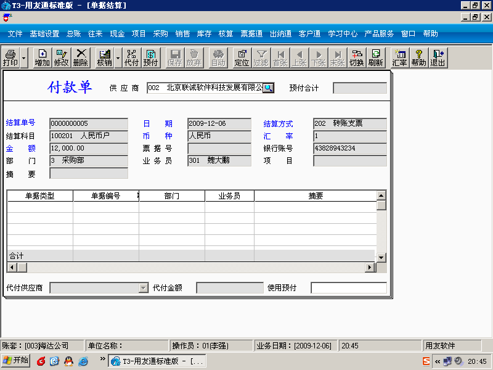Image resolution: width=493 pixels, height=370 pixels.
Task: Click the table's horizontal scroll left arrow
Action: (x=12, y=267)
